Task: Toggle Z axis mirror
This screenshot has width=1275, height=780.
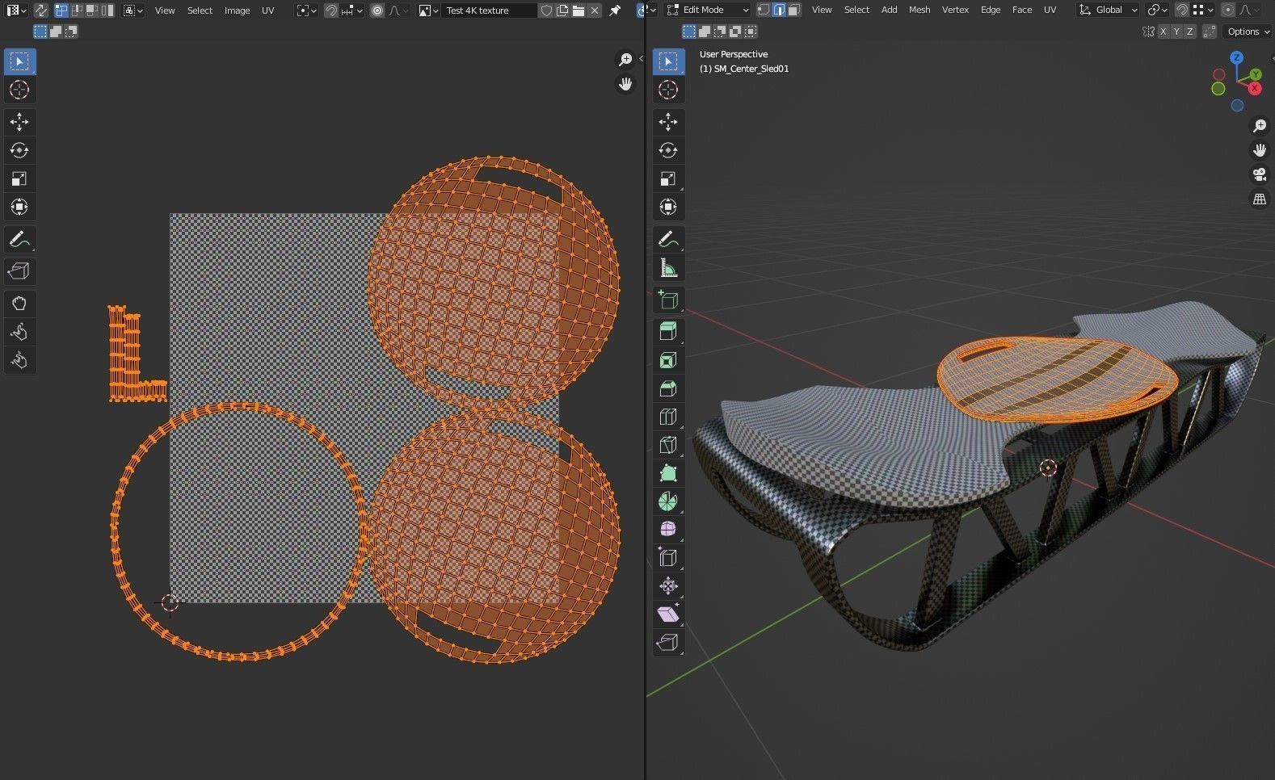Action: pos(1189,31)
